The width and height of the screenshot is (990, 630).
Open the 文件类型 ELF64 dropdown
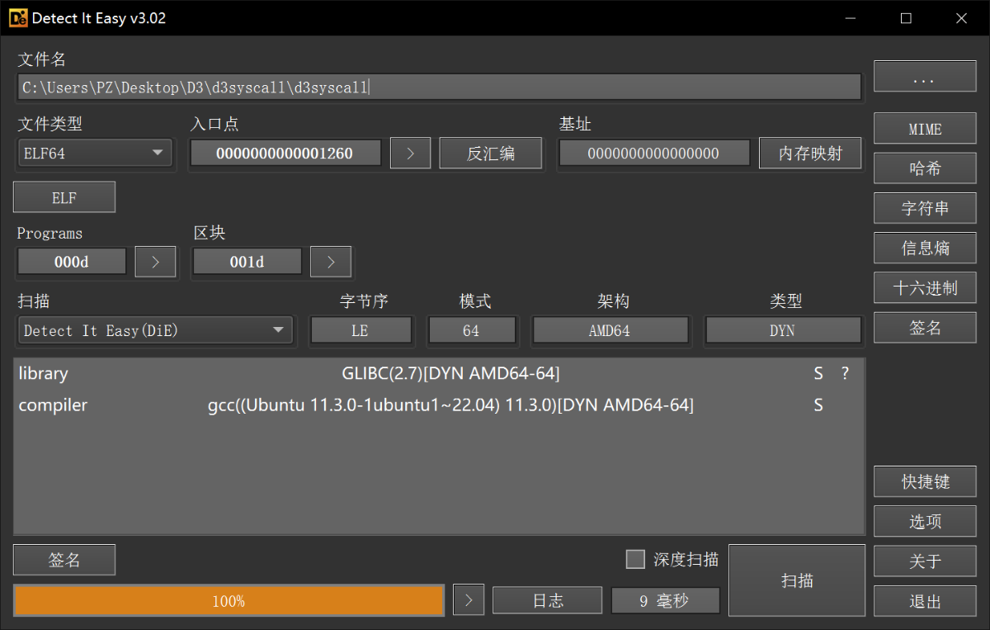click(x=95, y=154)
